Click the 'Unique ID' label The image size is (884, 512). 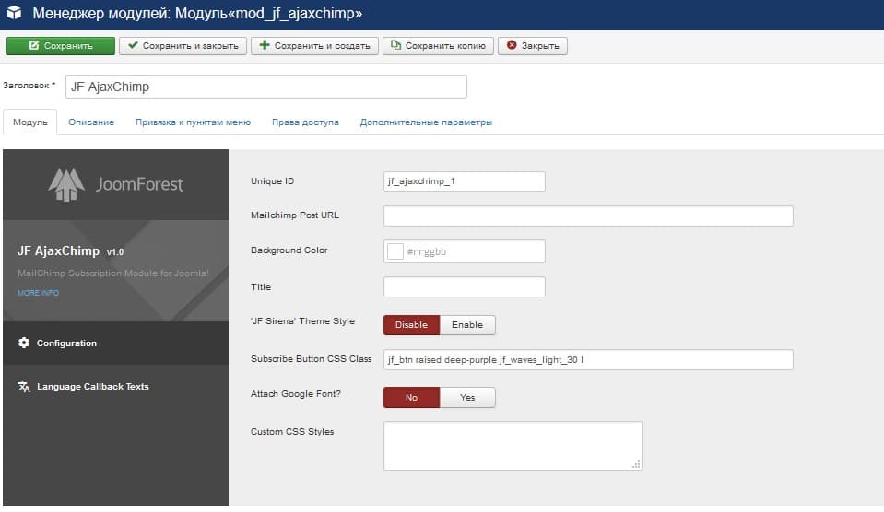[272, 180]
